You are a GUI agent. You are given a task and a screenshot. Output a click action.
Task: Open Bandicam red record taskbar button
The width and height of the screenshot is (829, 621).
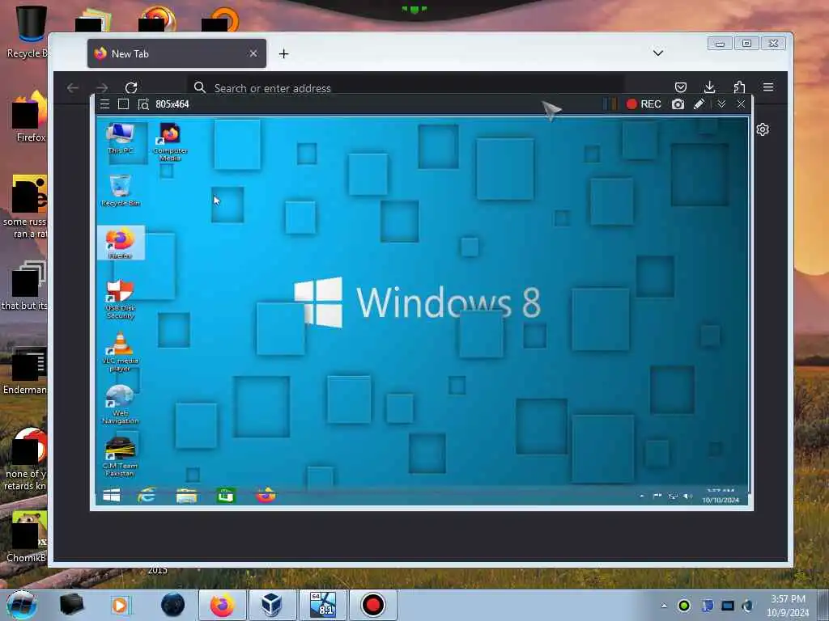(x=372, y=605)
